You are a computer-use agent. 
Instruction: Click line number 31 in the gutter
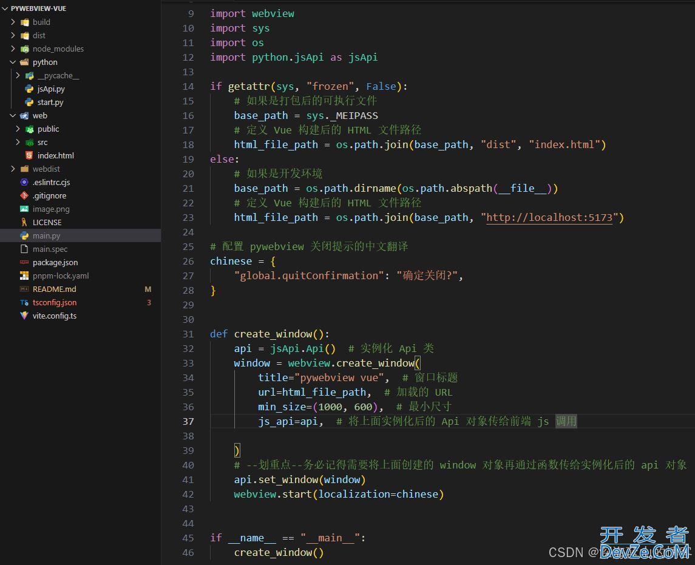(188, 334)
